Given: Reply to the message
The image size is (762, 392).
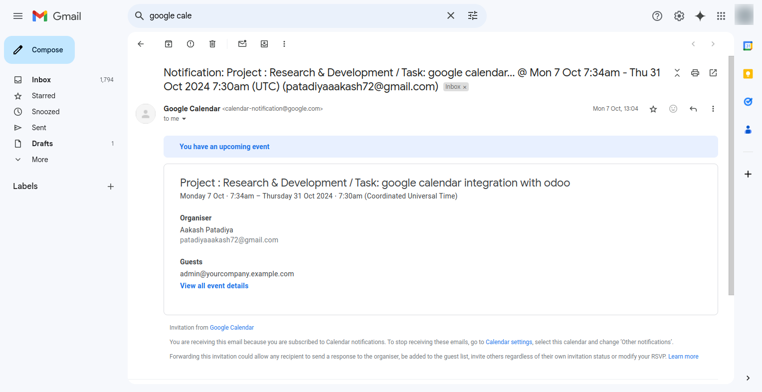Looking at the screenshot, I should (693, 109).
